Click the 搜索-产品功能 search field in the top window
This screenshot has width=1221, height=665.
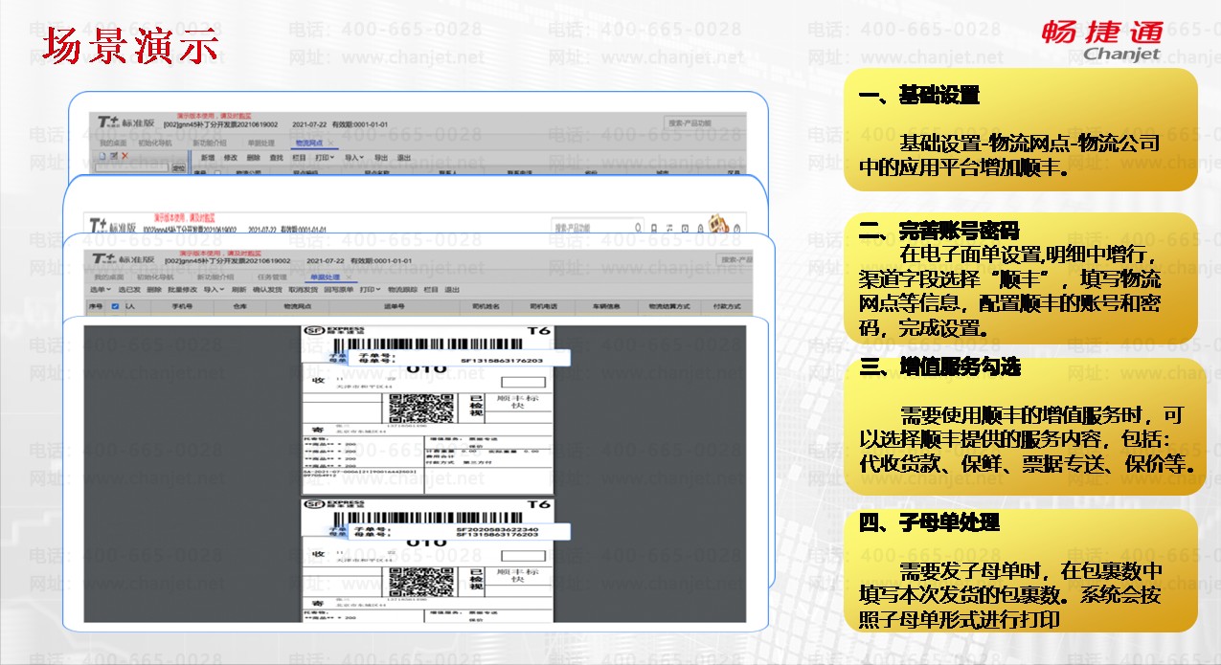tap(706, 123)
